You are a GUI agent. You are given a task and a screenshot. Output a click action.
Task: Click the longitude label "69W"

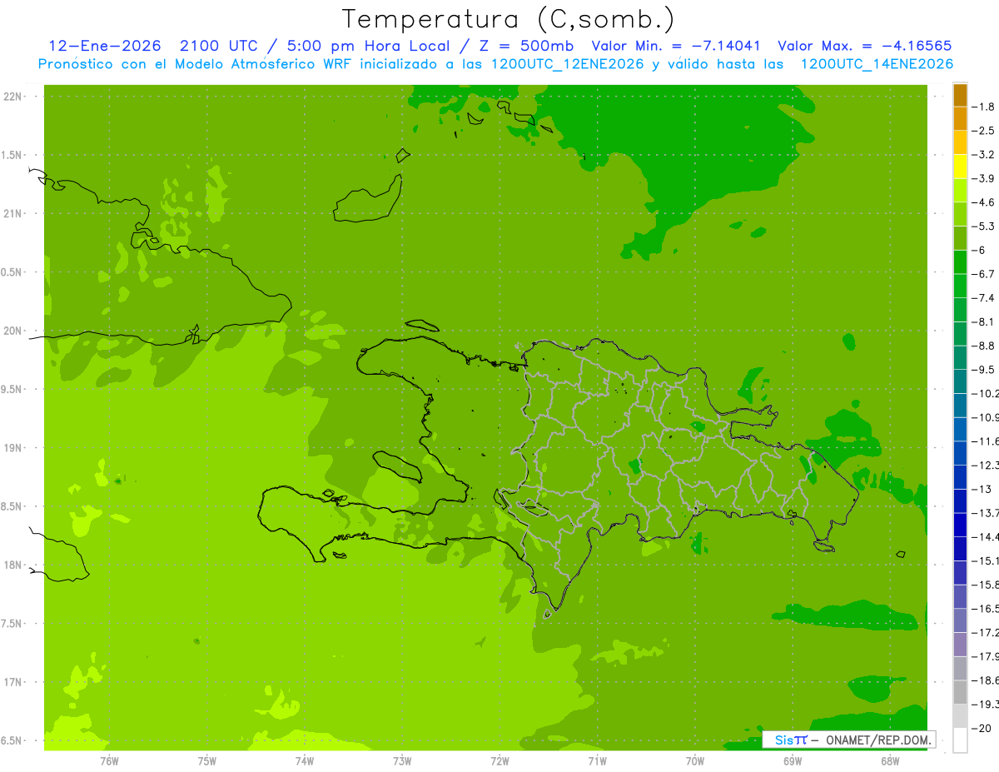click(793, 760)
